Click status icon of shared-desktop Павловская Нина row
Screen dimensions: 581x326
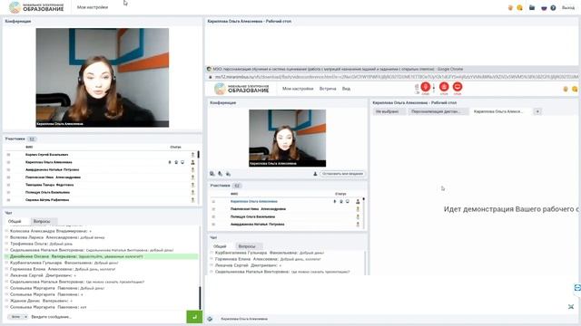pos(358,209)
